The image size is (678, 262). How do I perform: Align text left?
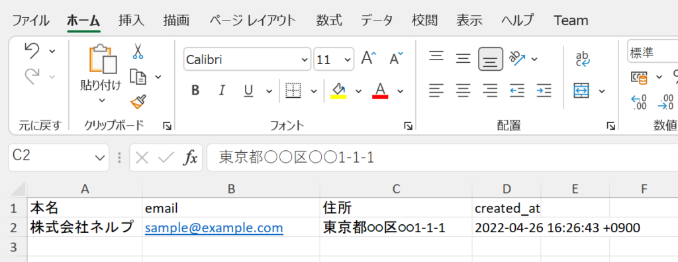[x=437, y=91]
